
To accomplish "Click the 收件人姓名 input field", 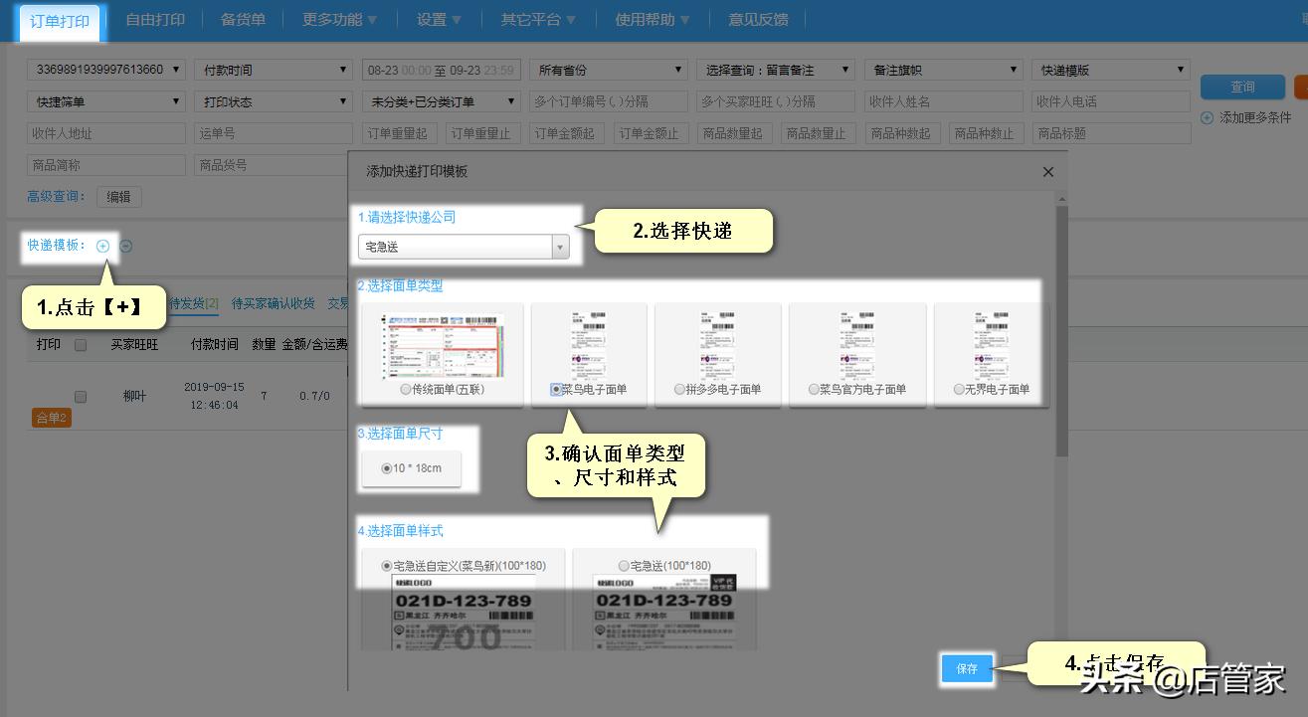I will click(x=942, y=101).
